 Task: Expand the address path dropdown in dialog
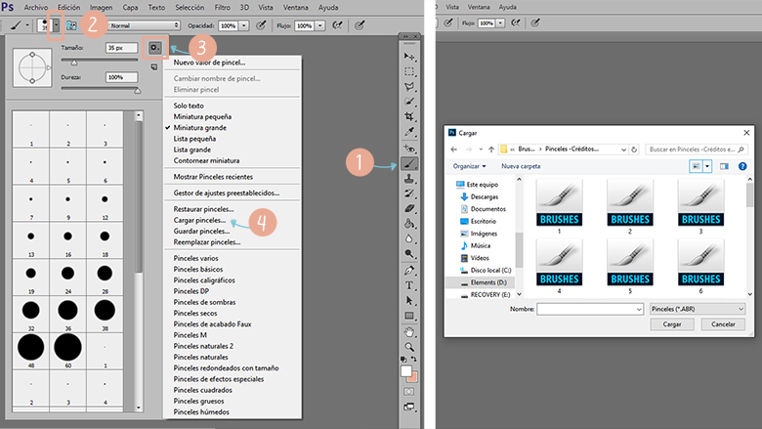pos(623,150)
